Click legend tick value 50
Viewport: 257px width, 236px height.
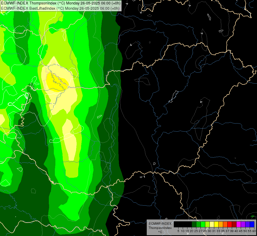coord(245,231)
